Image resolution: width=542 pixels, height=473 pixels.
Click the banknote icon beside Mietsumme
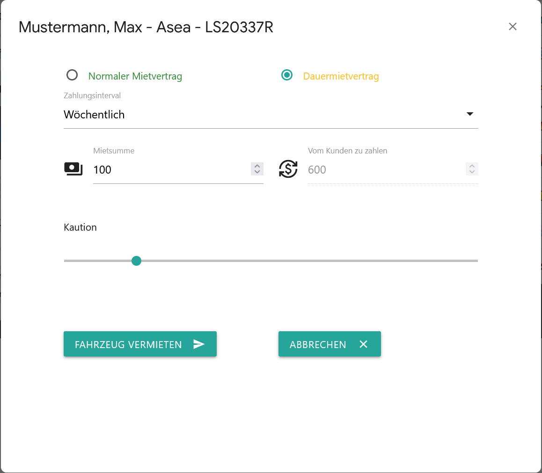[x=73, y=169]
